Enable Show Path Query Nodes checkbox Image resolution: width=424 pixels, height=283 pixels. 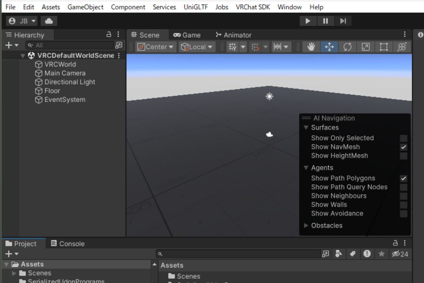pos(403,187)
